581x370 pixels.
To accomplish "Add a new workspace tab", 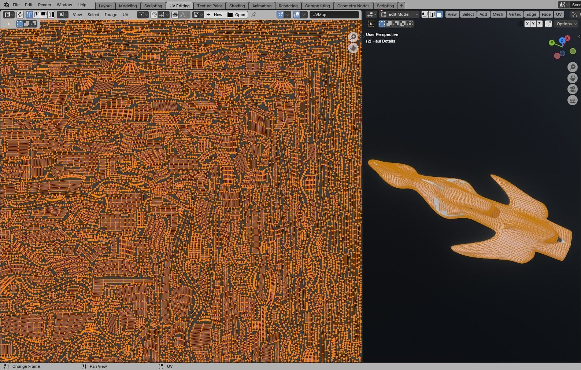I will [x=401, y=6].
